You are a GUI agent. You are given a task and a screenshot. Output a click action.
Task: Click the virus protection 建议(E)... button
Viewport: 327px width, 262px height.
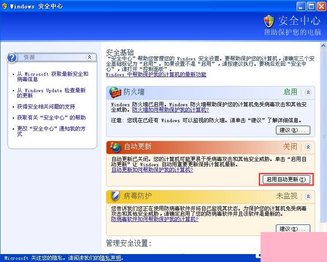pyautogui.click(x=293, y=228)
